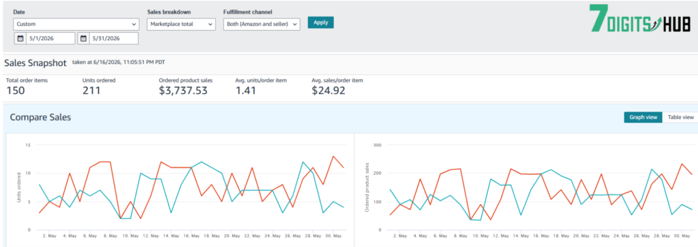Click the start date field 5/1/2026
Screen dimensions: 698x247
click(x=50, y=39)
